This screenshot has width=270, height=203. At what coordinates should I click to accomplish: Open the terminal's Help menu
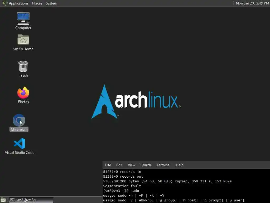(x=179, y=165)
